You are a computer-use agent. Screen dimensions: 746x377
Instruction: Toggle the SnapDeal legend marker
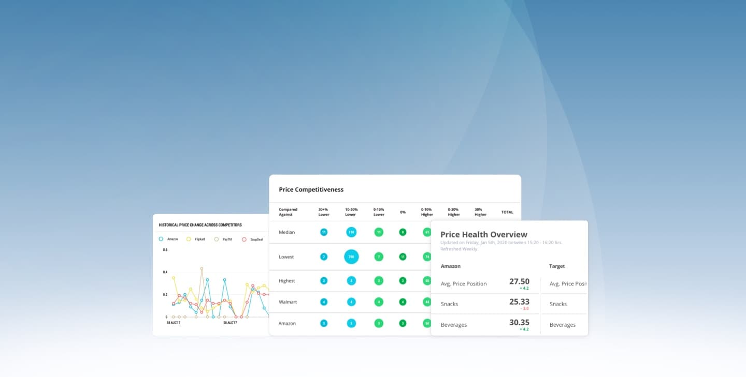(x=249, y=239)
